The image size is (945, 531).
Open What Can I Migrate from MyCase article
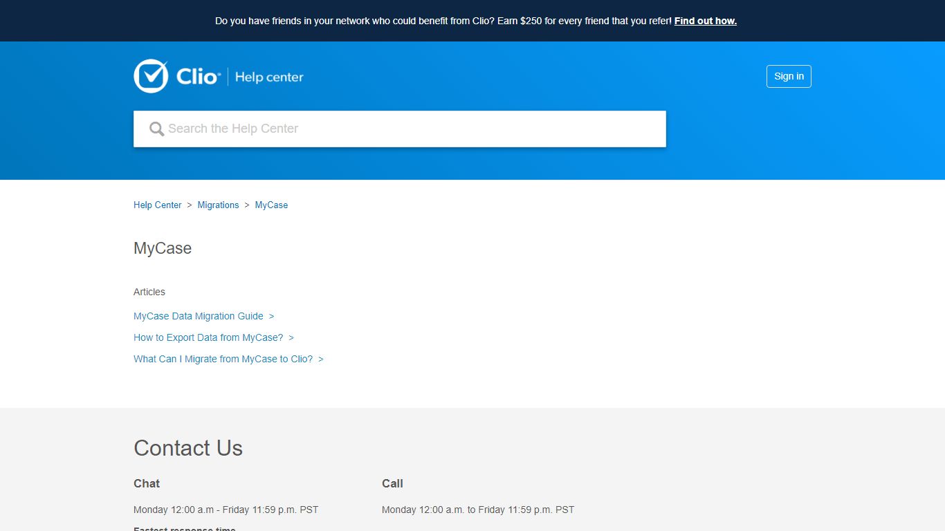(223, 359)
